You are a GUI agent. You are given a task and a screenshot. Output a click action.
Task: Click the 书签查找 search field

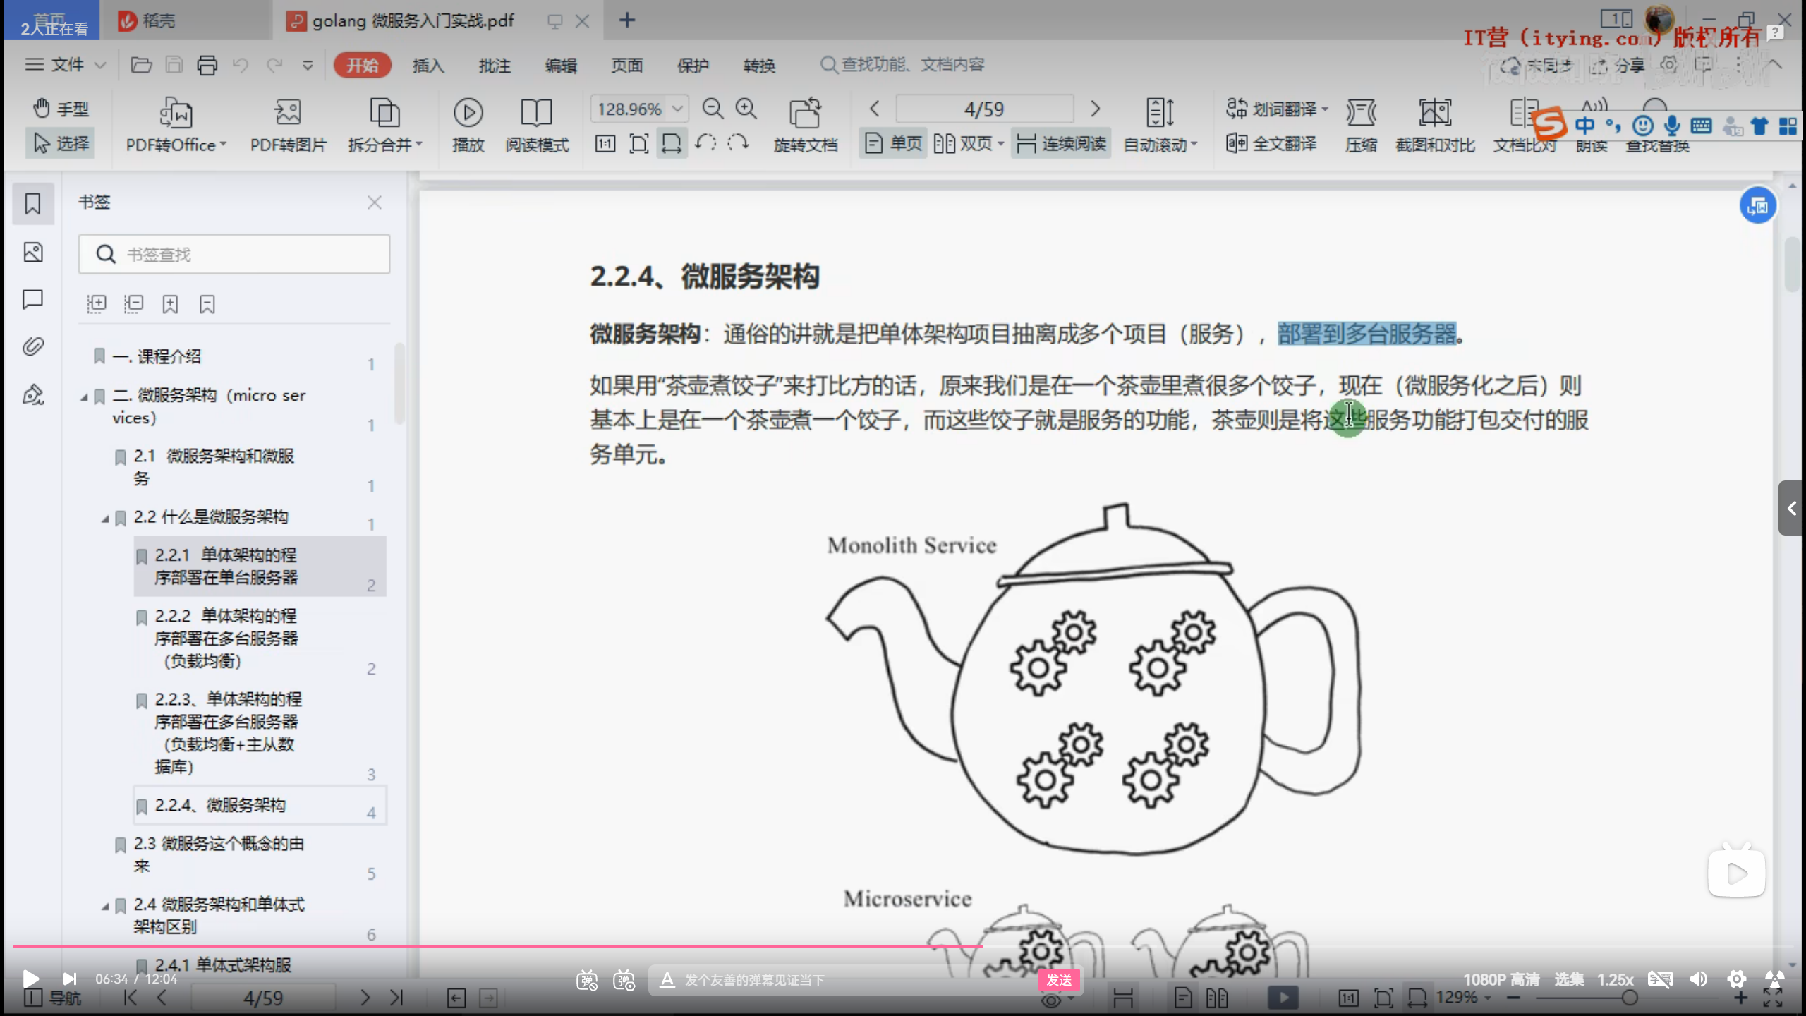(x=234, y=254)
